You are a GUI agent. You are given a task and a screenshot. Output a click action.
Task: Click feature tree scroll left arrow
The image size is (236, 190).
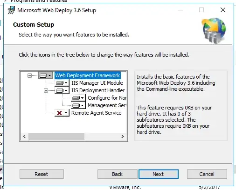24,137
